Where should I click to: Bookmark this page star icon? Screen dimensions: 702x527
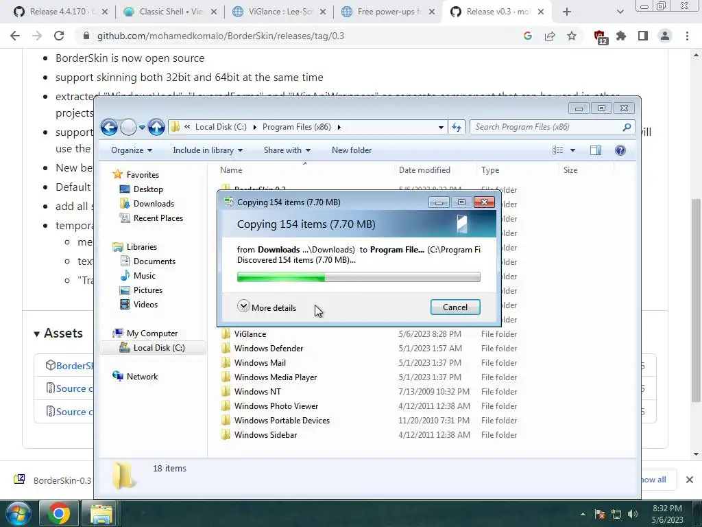[572, 36]
